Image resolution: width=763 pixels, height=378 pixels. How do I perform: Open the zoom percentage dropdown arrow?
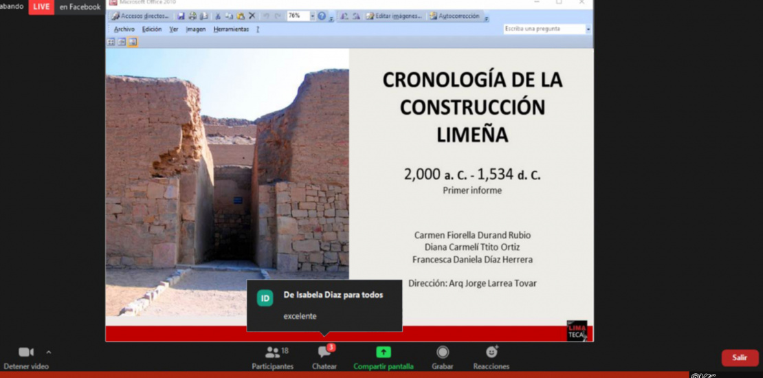[312, 16]
